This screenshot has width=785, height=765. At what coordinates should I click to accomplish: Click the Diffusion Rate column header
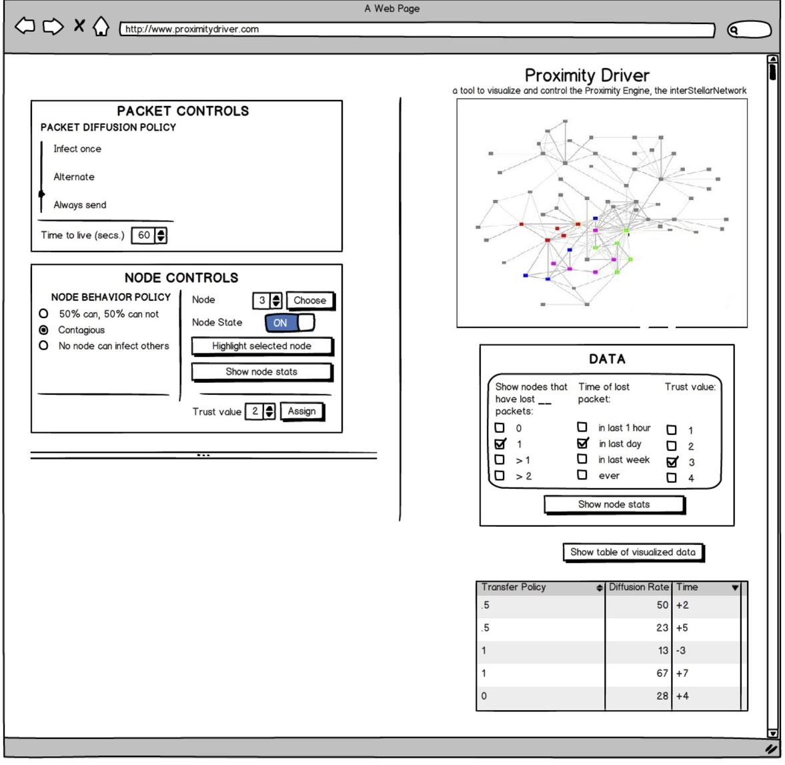coord(638,588)
